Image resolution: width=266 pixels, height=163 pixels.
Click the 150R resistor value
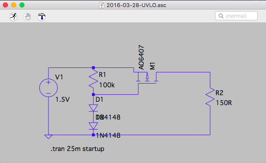224,103
